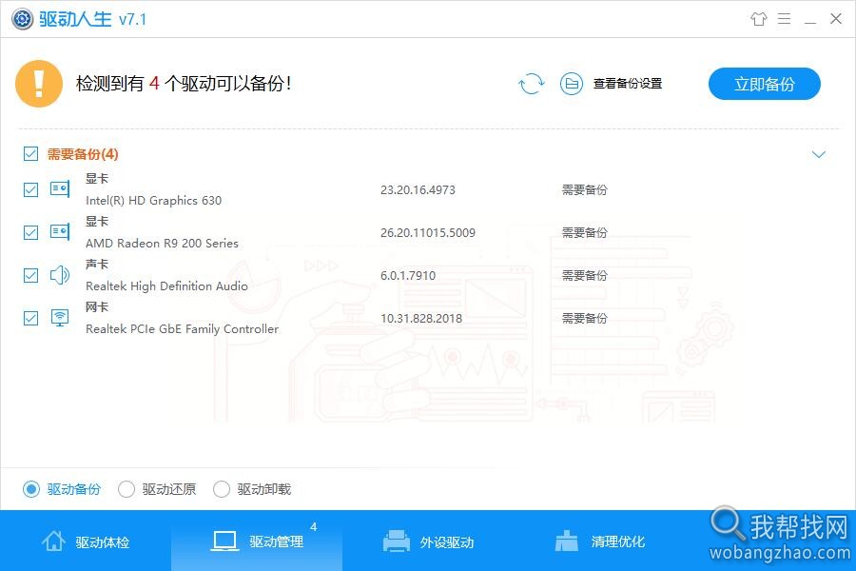Switch to 驱动体检 tab

point(86,541)
